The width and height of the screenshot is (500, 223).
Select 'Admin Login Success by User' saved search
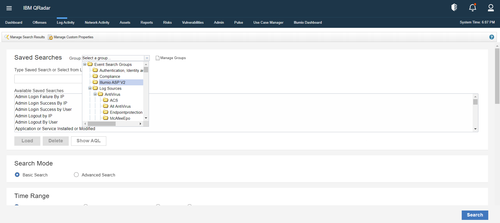(43, 109)
